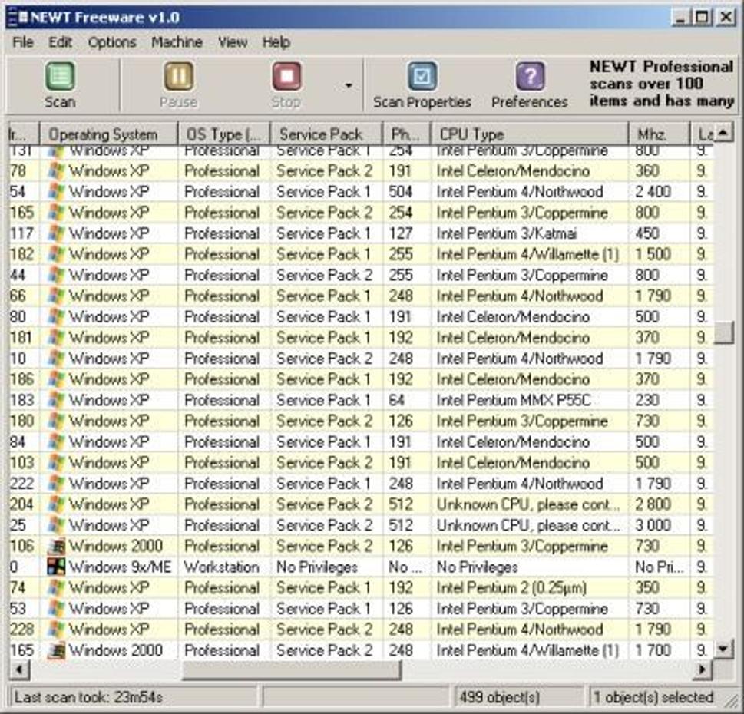The image size is (744, 714).
Task: Click the '504' memory value
Action: tap(401, 192)
